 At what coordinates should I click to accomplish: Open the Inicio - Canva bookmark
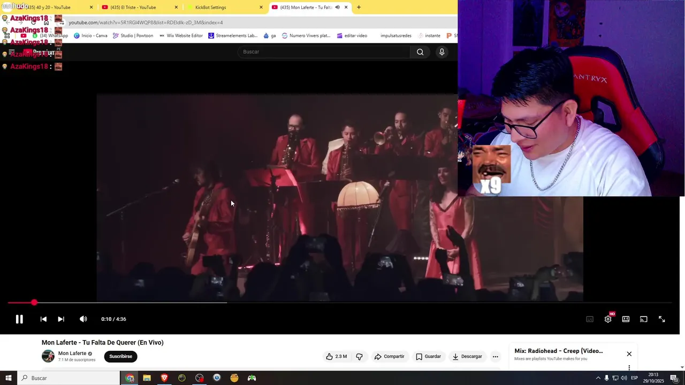pos(90,36)
